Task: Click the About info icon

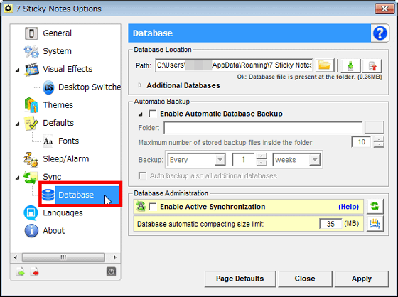Action: pyautogui.click(x=31, y=231)
